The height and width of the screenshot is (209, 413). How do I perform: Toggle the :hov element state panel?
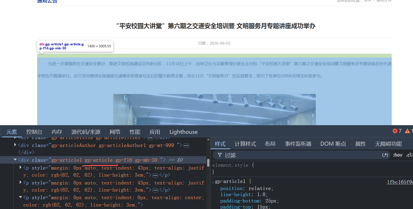[x=398, y=155]
